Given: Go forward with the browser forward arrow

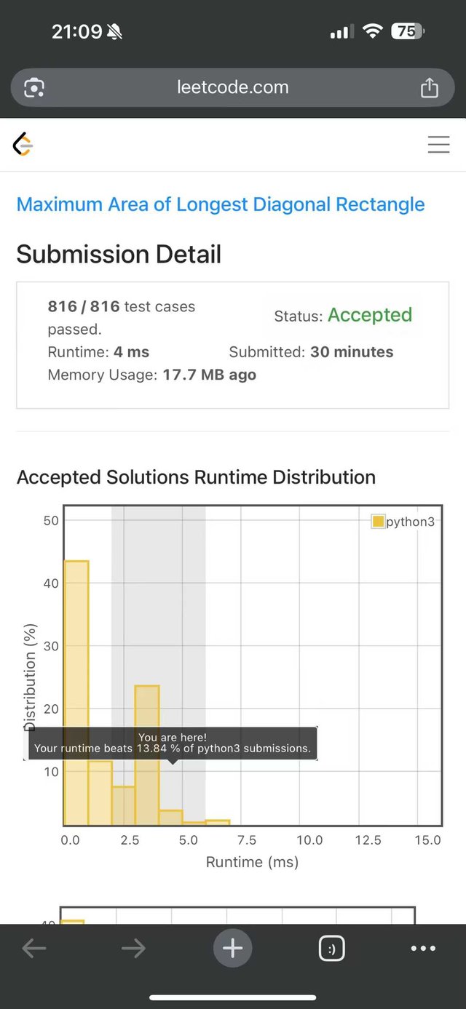Looking at the screenshot, I should 133,948.
